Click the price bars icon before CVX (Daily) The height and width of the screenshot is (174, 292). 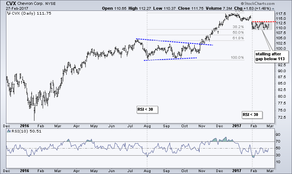tap(9, 13)
